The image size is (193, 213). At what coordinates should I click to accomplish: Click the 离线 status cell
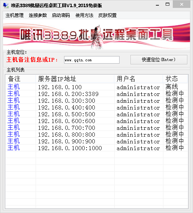pyautogui.click(x=172, y=87)
